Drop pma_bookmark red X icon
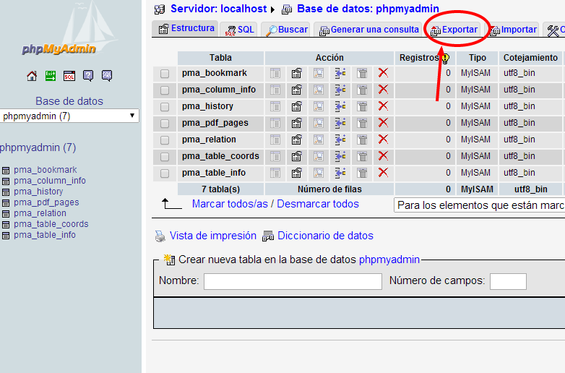This screenshot has width=565, height=373. coord(383,73)
